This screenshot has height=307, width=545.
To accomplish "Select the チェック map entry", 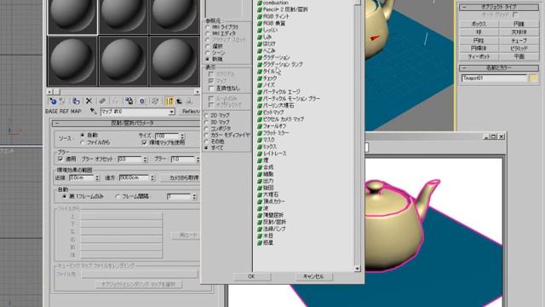I will tap(267, 78).
